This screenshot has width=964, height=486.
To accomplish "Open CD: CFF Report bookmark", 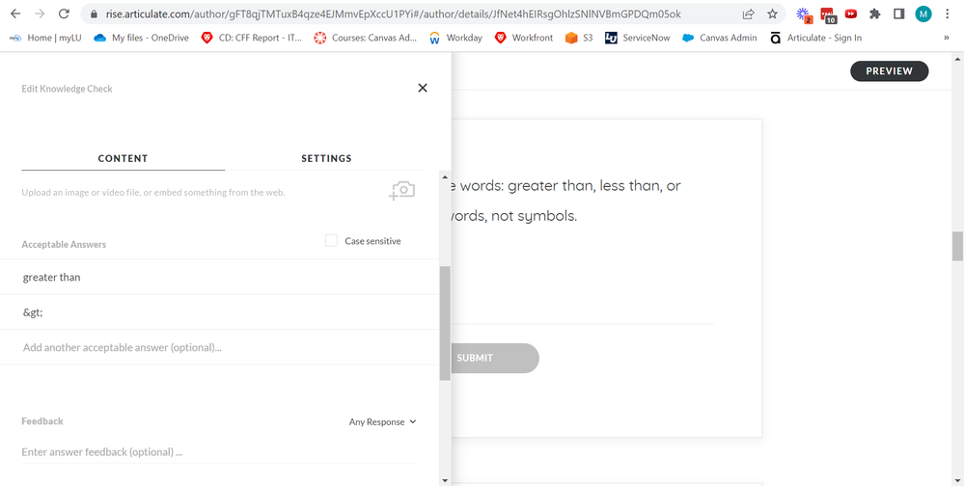I will point(252,38).
